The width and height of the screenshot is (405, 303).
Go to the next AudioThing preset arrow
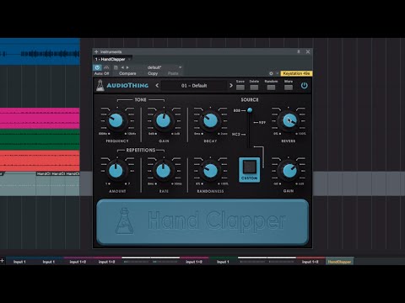[231, 85]
